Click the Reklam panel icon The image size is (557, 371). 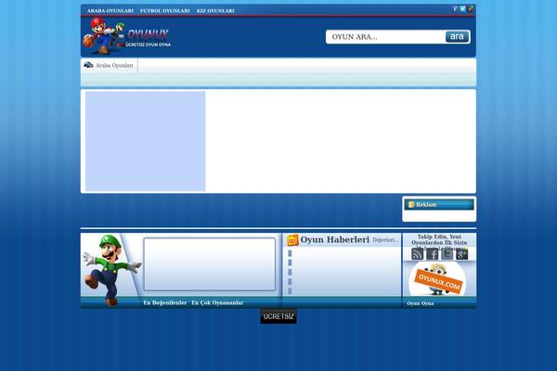411,204
